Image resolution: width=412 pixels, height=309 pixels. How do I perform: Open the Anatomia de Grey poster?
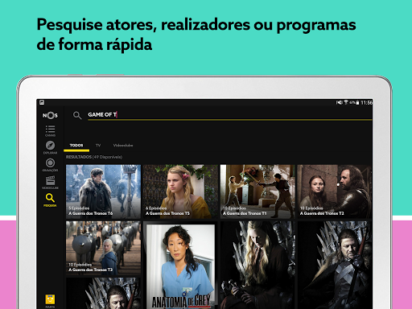[180, 265]
